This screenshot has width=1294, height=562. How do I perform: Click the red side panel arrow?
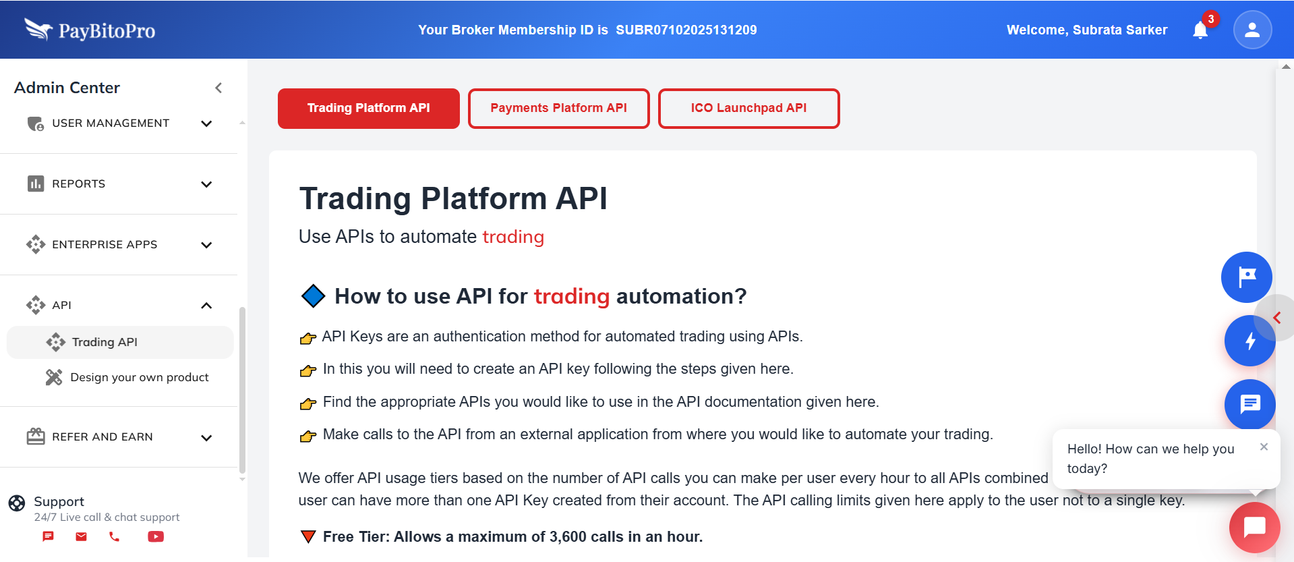(1277, 318)
